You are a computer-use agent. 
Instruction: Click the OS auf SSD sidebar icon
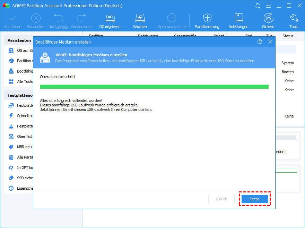coord(11,50)
